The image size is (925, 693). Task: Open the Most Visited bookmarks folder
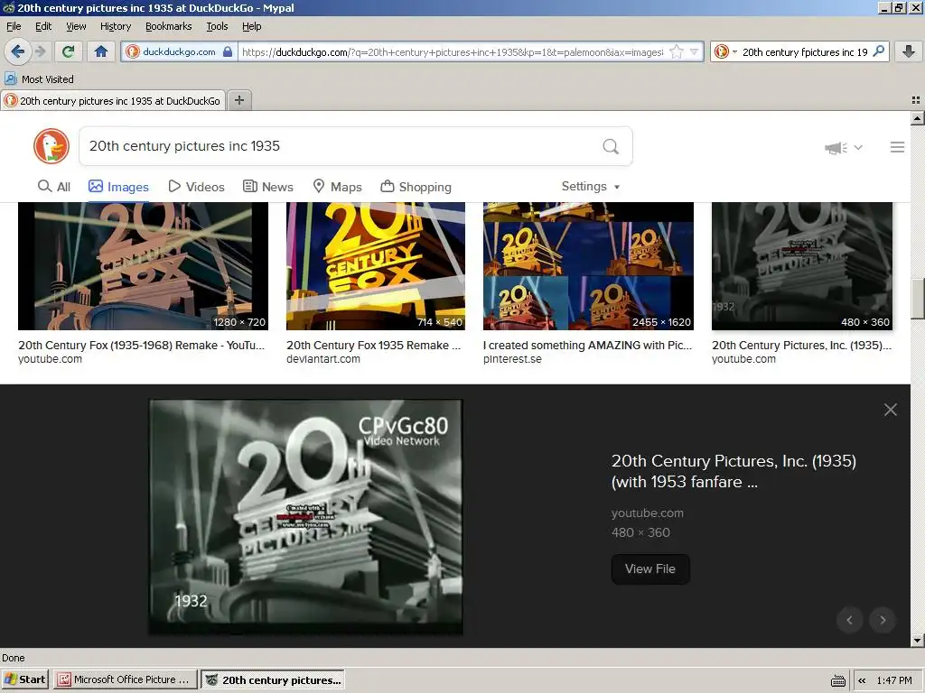coord(39,79)
